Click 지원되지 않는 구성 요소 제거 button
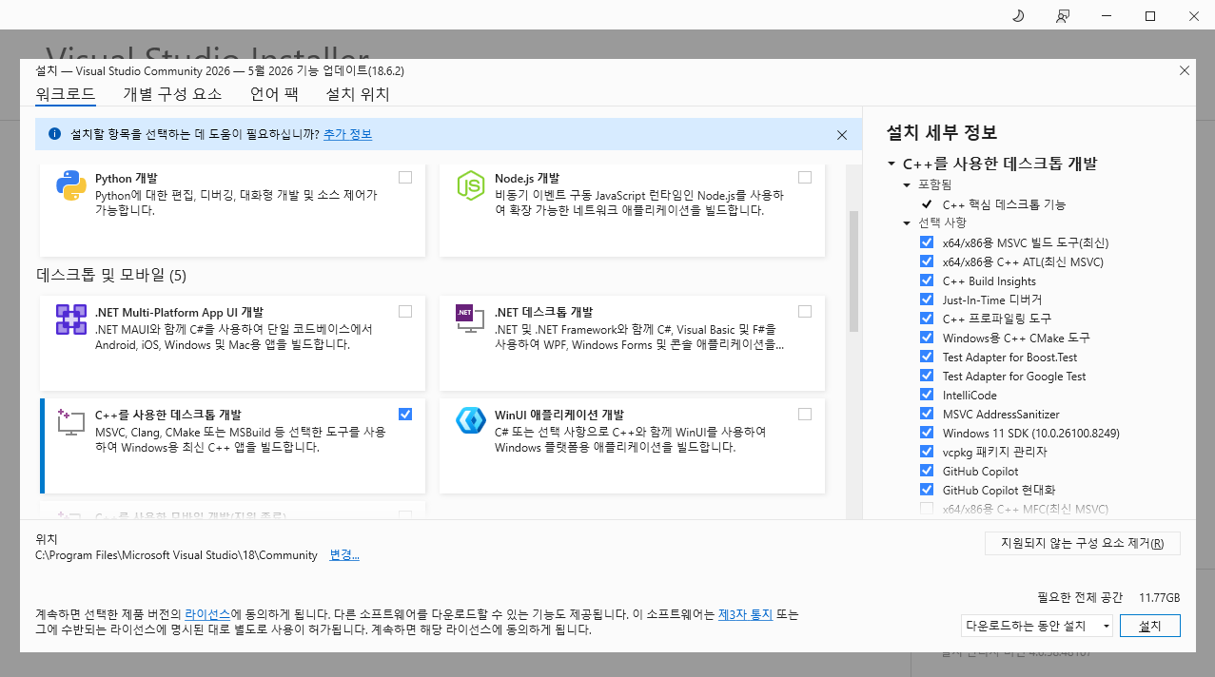Viewport: 1215px width, 677px height. point(1083,544)
